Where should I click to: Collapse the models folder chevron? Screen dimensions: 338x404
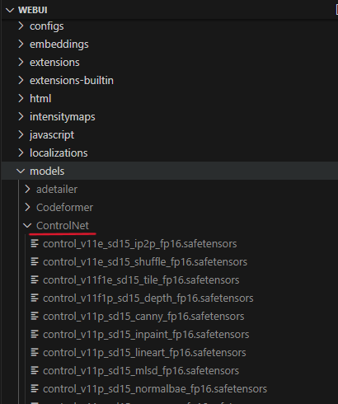(21, 171)
